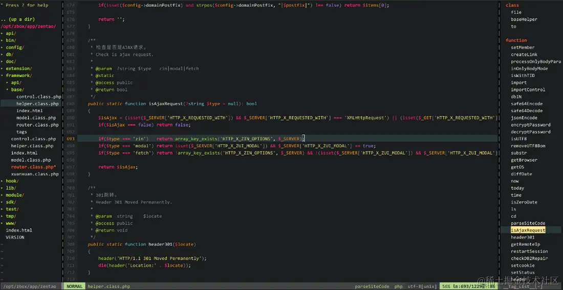This screenshot has width=563, height=290.
Task: Jump to the getRemoteIp tag
Action: [x=525, y=245]
